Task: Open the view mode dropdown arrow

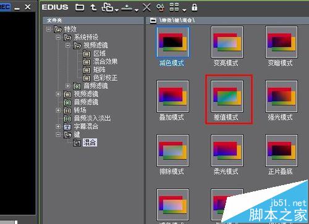Action: coord(184,10)
